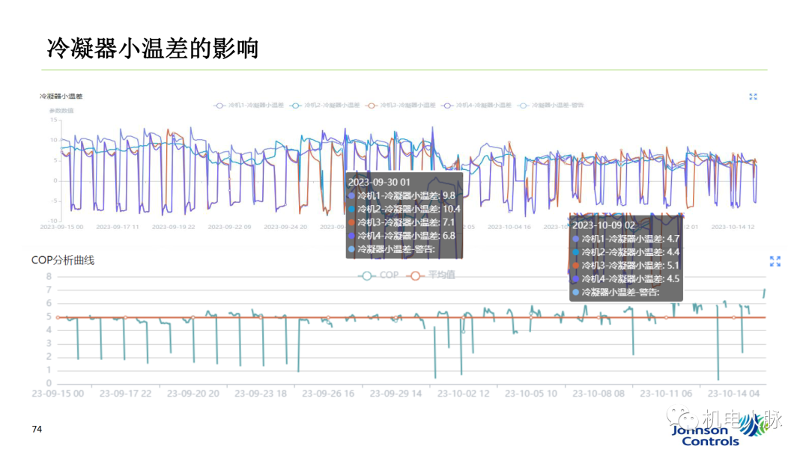Click x-axis label 23-10-02 12
The width and height of the screenshot is (809, 455).
(x=463, y=393)
